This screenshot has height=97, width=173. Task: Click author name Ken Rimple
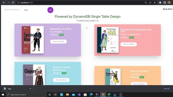[56, 32]
